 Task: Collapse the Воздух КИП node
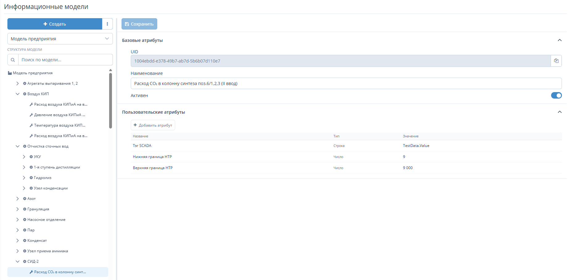click(x=18, y=94)
